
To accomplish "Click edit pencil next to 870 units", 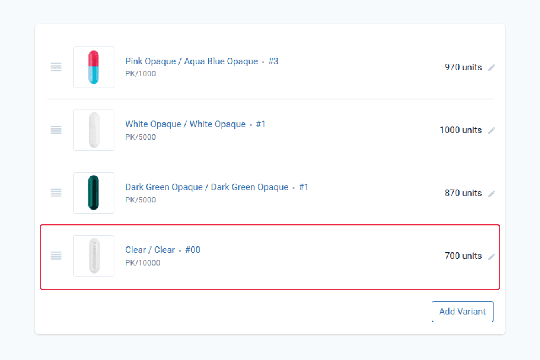I will [492, 194].
